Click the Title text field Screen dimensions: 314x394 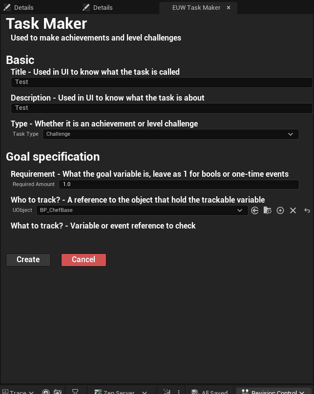pos(161,82)
